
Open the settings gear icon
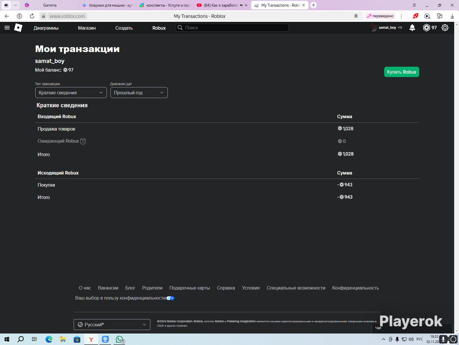pos(445,28)
